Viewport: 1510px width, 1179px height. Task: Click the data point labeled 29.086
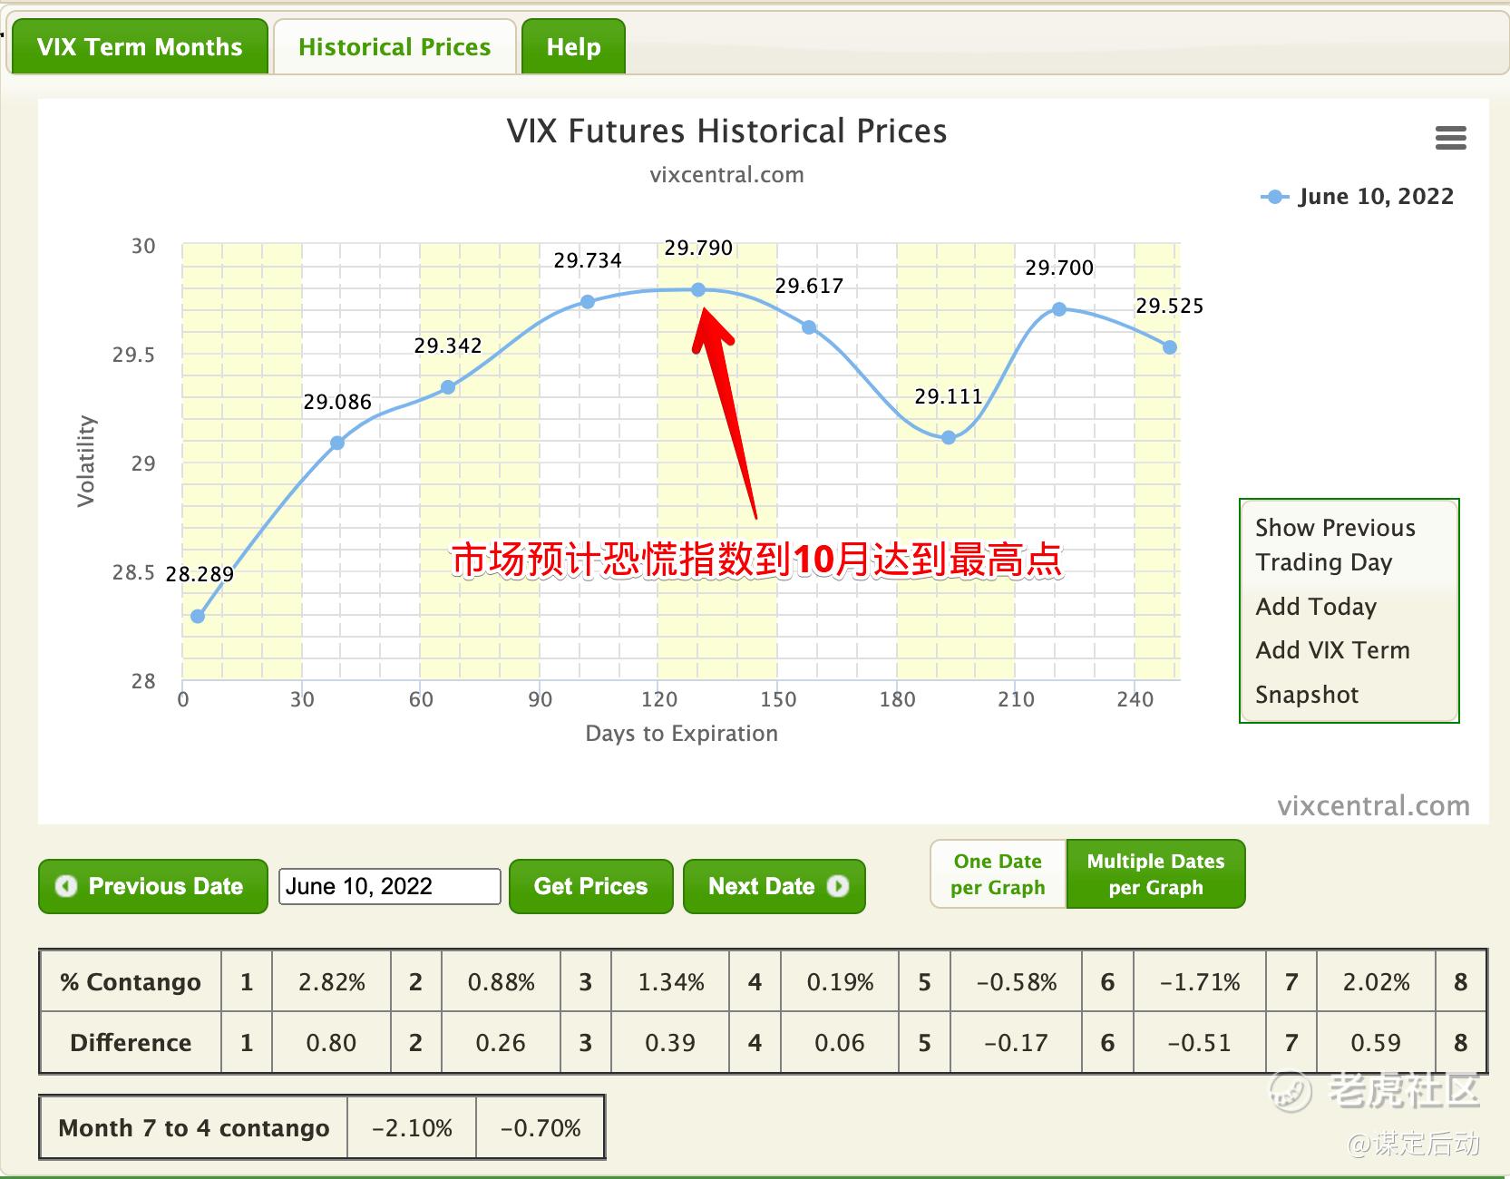pyautogui.click(x=337, y=443)
